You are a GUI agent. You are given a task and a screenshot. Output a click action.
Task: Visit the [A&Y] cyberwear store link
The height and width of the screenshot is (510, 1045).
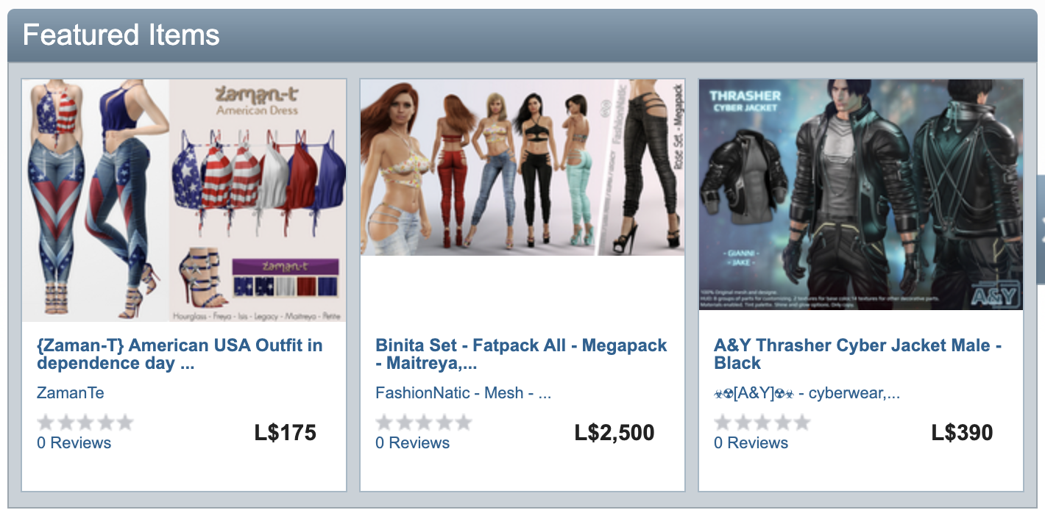tap(807, 393)
